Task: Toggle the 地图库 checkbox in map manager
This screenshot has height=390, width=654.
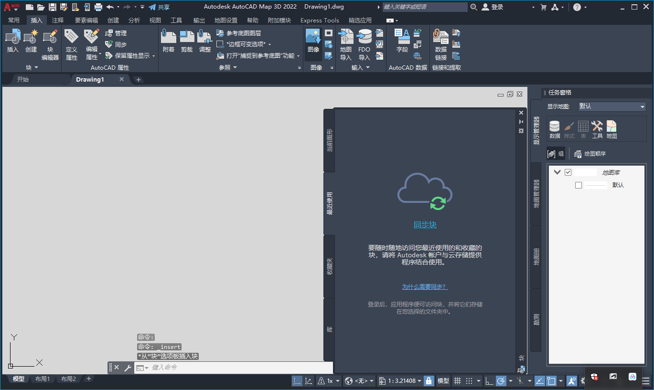Action: [x=568, y=172]
